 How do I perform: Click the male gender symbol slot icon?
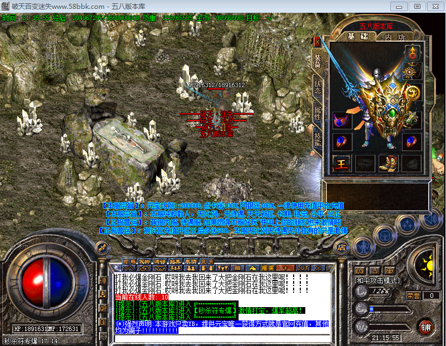pyautogui.click(x=412, y=52)
